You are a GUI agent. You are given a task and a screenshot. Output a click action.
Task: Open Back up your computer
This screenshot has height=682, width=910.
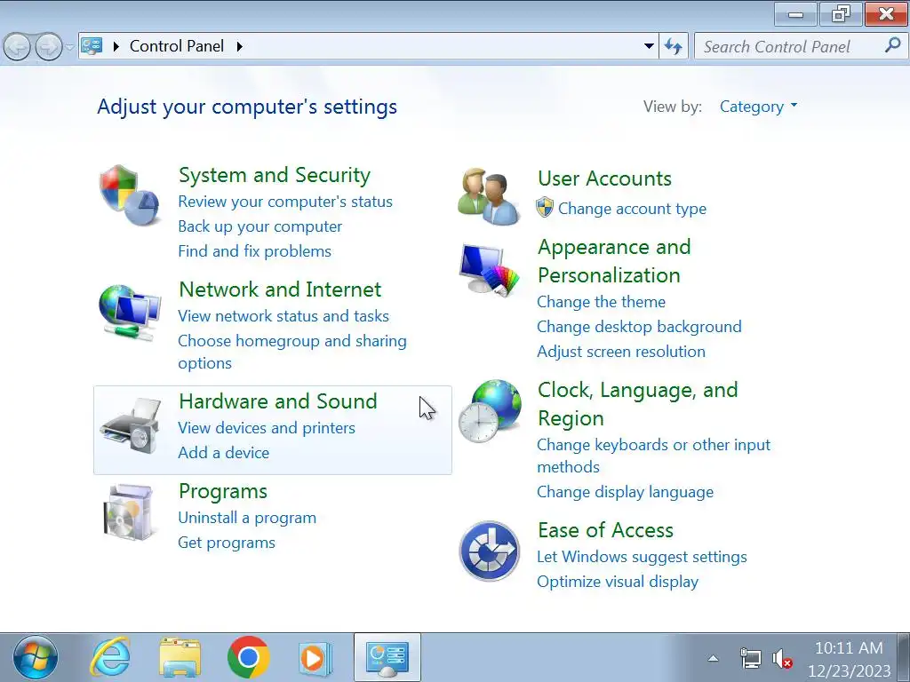click(x=260, y=226)
